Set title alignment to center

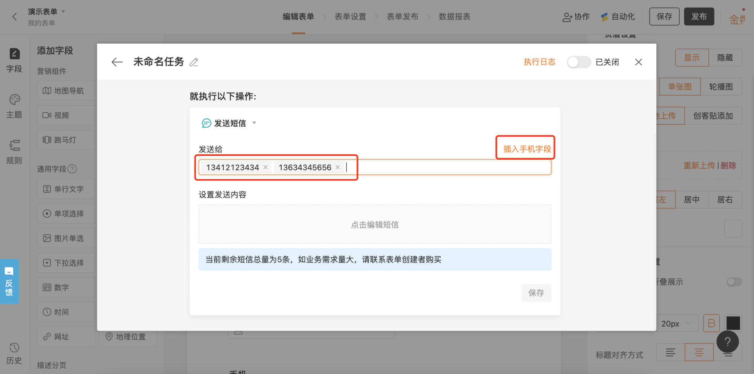699,353
